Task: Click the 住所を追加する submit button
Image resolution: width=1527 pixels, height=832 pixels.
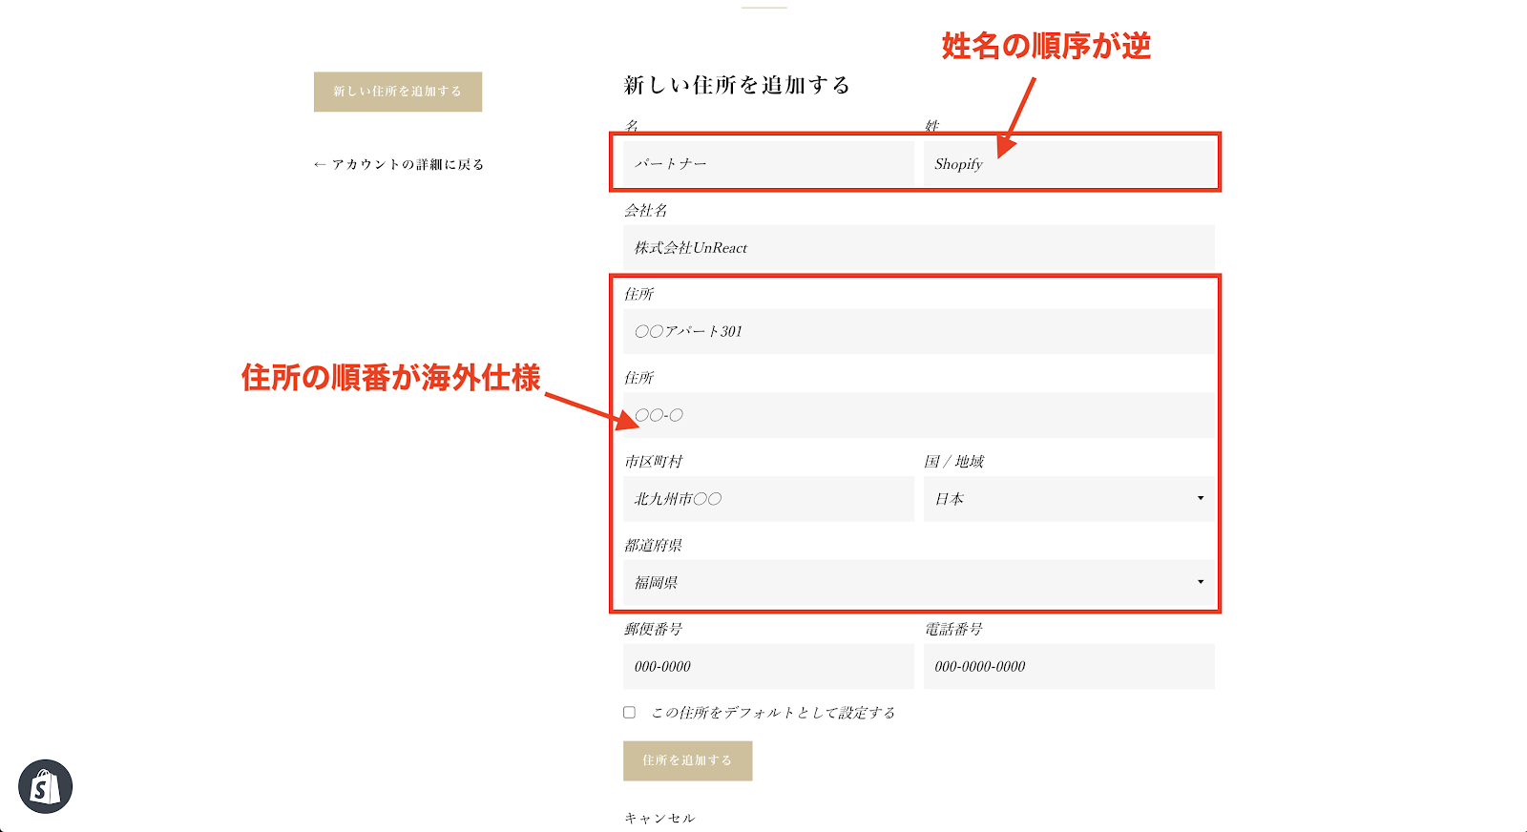Action: click(x=687, y=760)
